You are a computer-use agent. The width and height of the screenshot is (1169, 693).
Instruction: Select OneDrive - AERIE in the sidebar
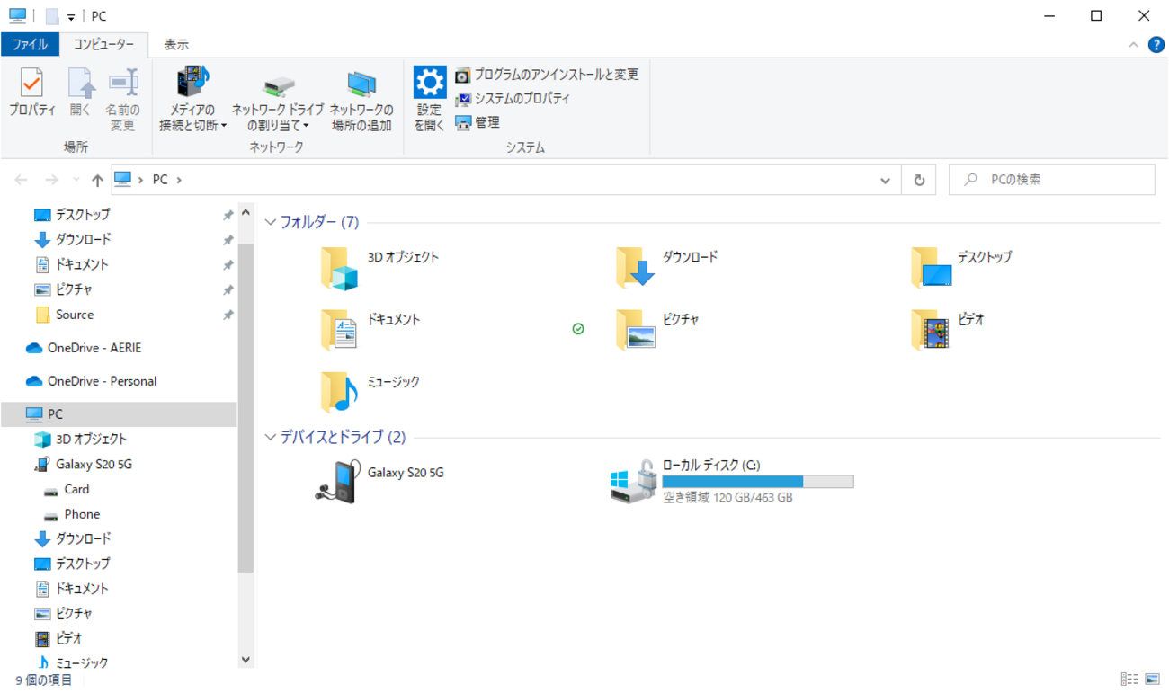click(94, 348)
